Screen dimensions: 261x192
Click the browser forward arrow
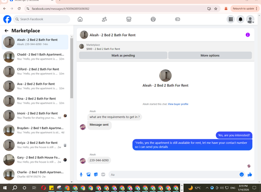coord(12,8)
